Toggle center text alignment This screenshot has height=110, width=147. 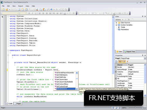[x=43, y=13]
